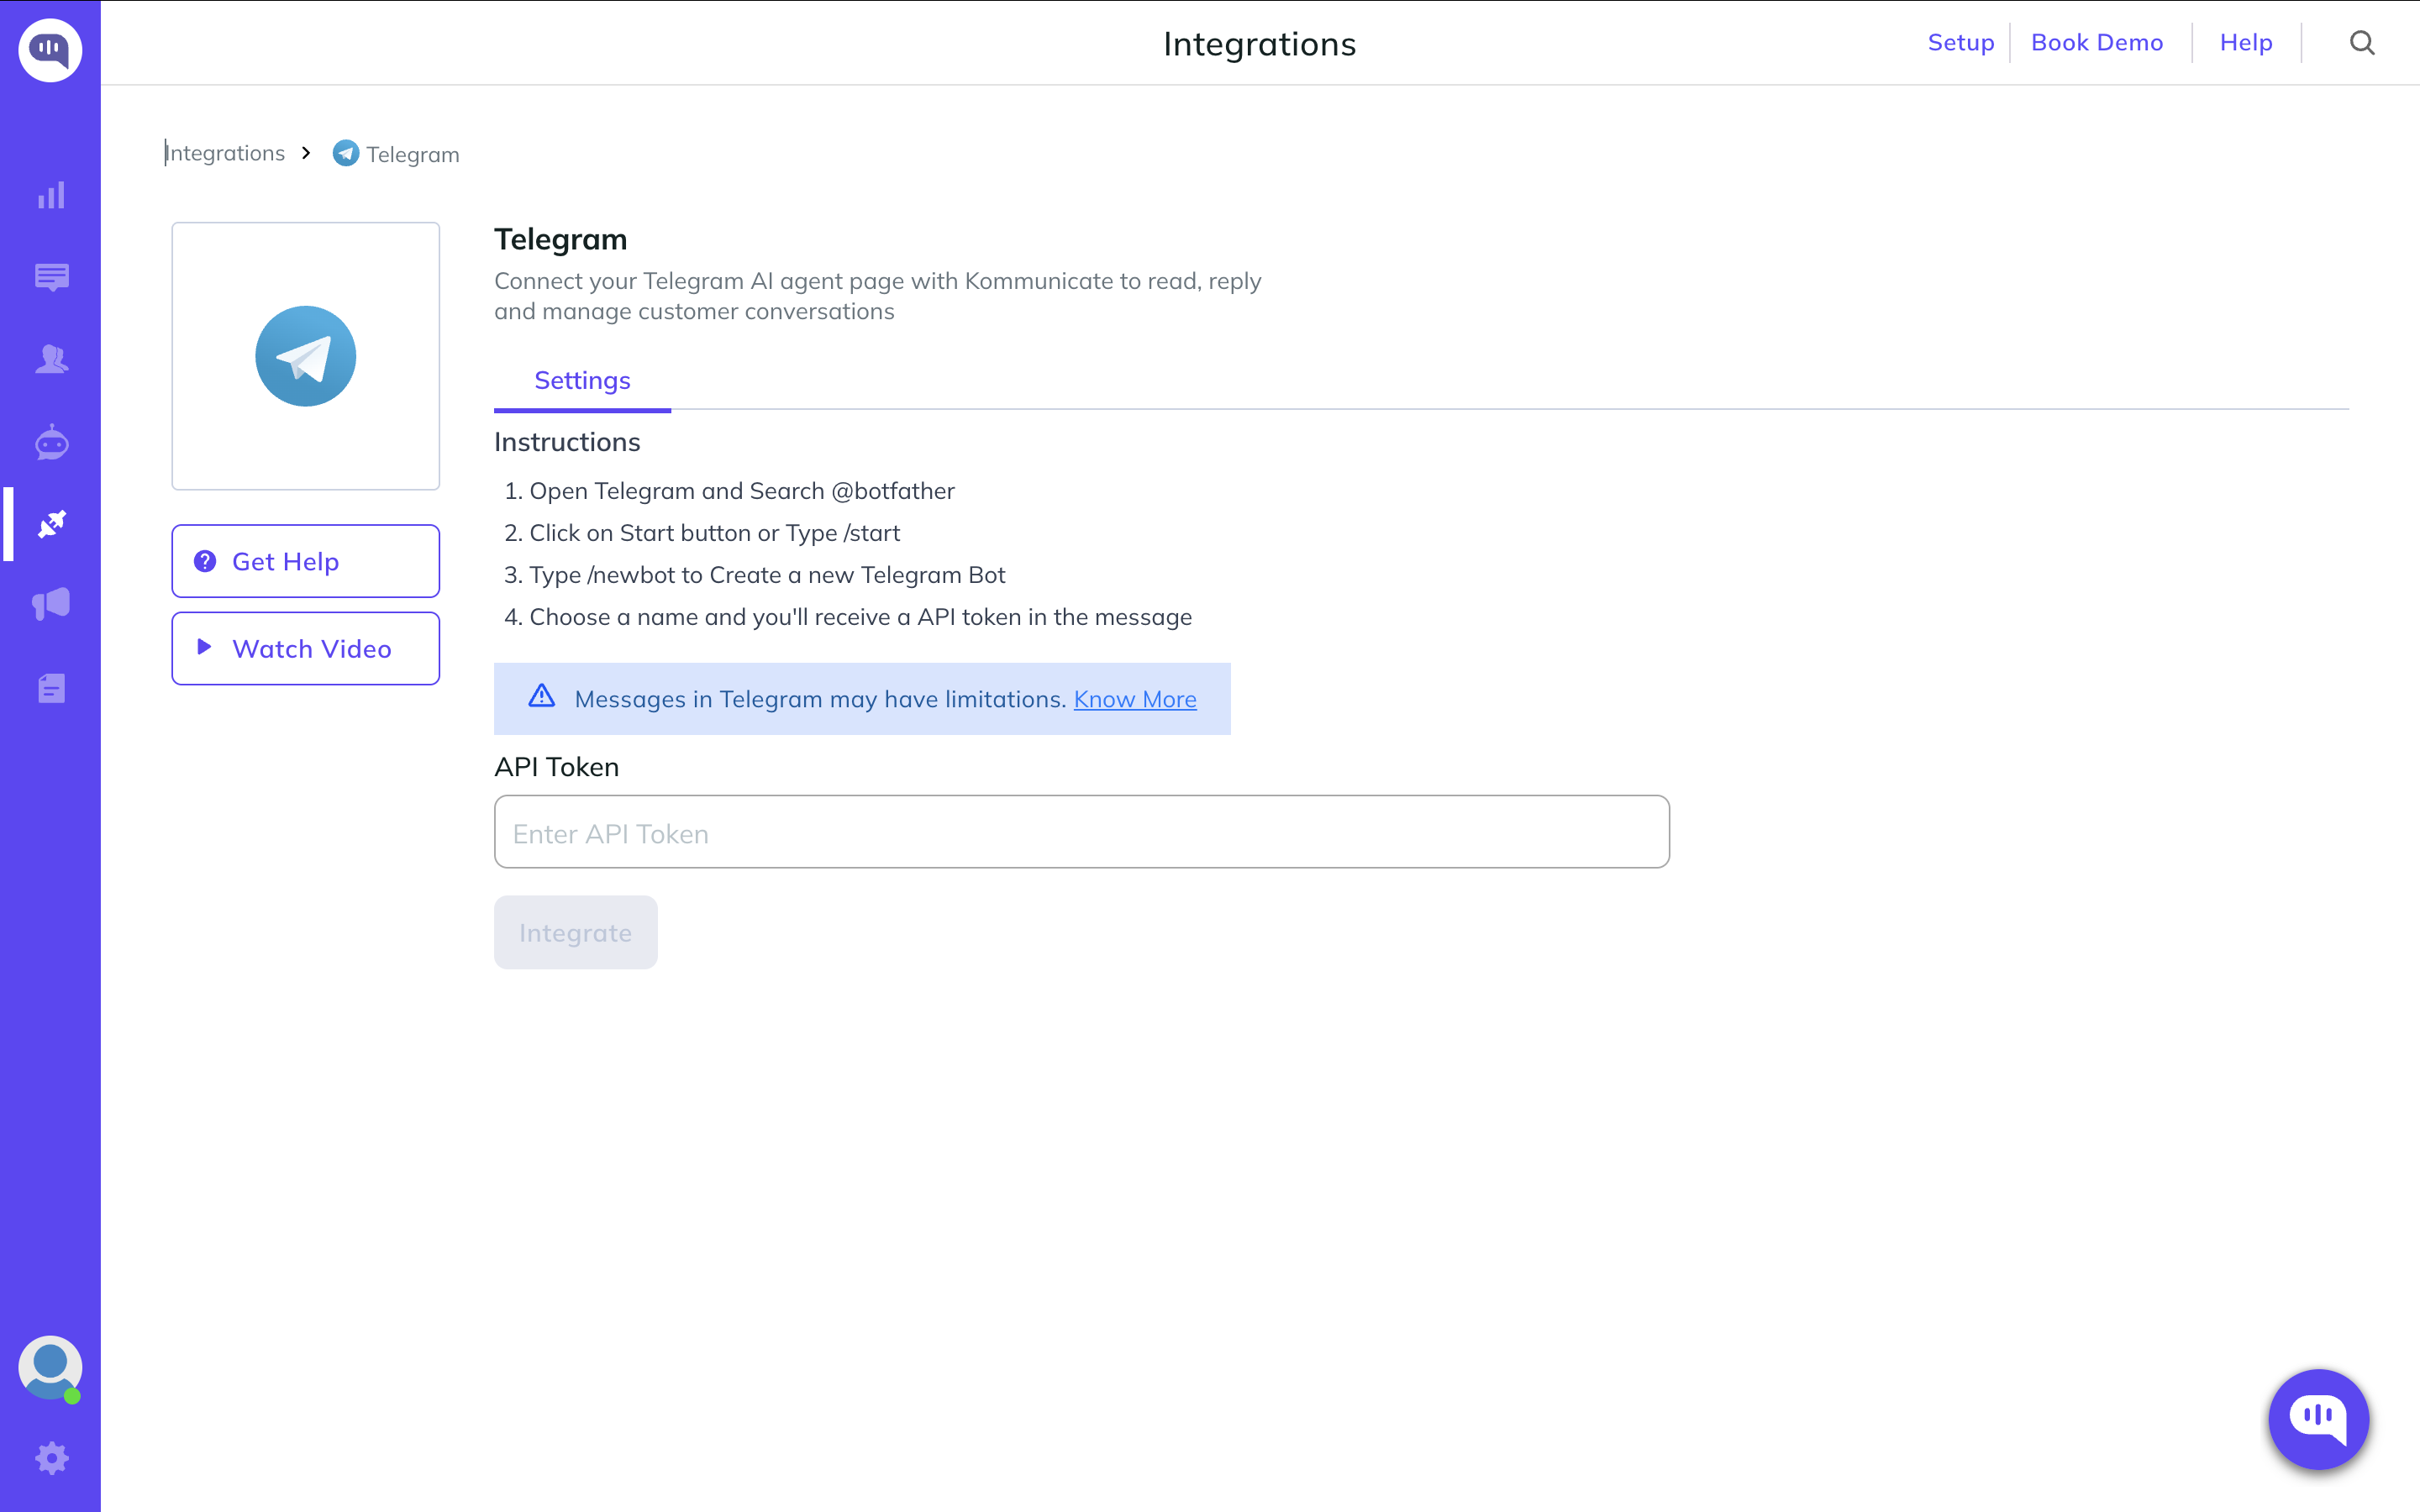Click the Enter API Token field
2420x1512 pixels.
click(x=1081, y=832)
